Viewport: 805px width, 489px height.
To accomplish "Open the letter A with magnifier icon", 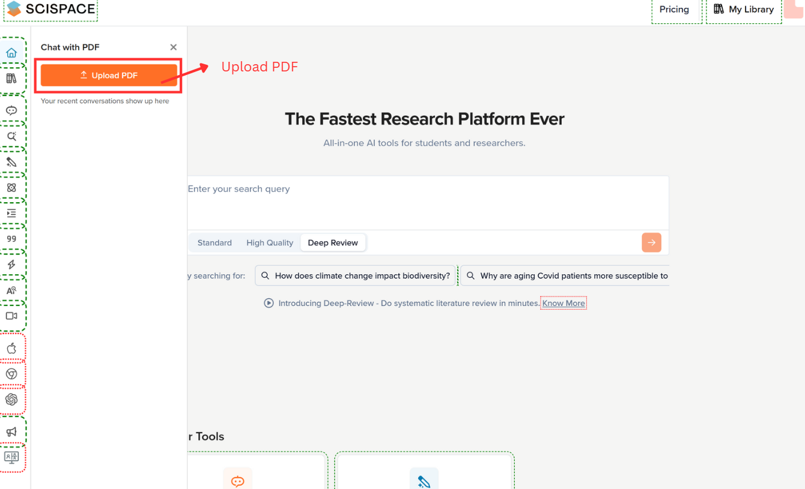I will [11, 290].
